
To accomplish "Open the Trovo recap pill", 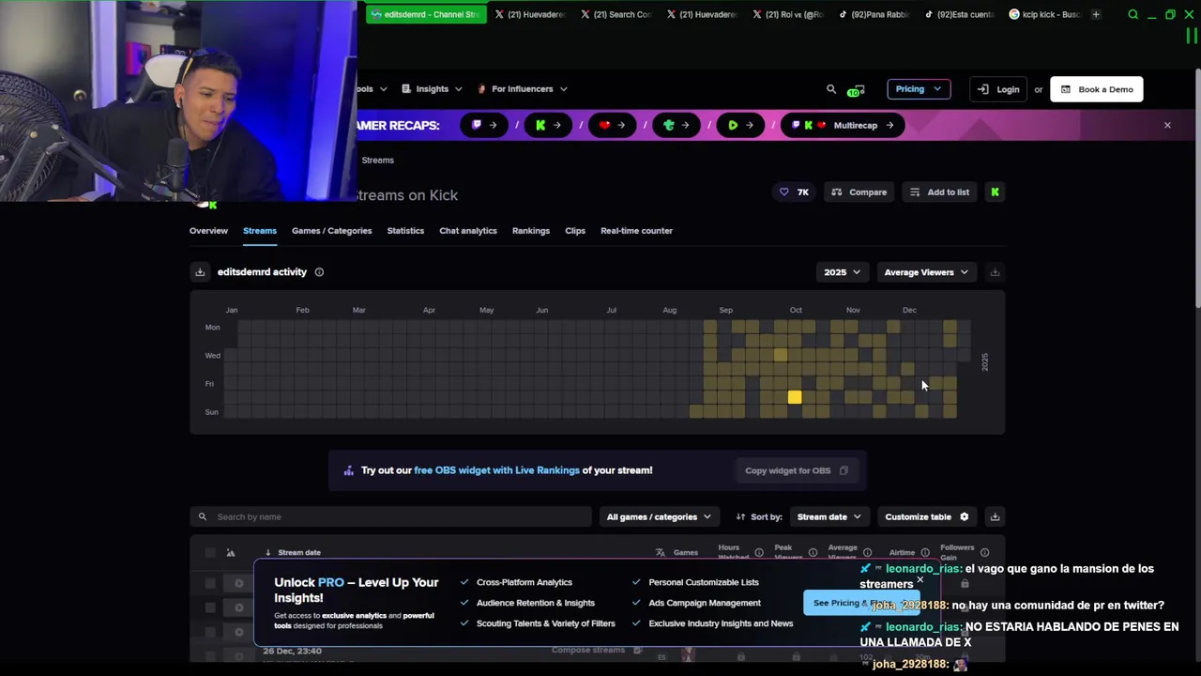I will tap(676, 125).
